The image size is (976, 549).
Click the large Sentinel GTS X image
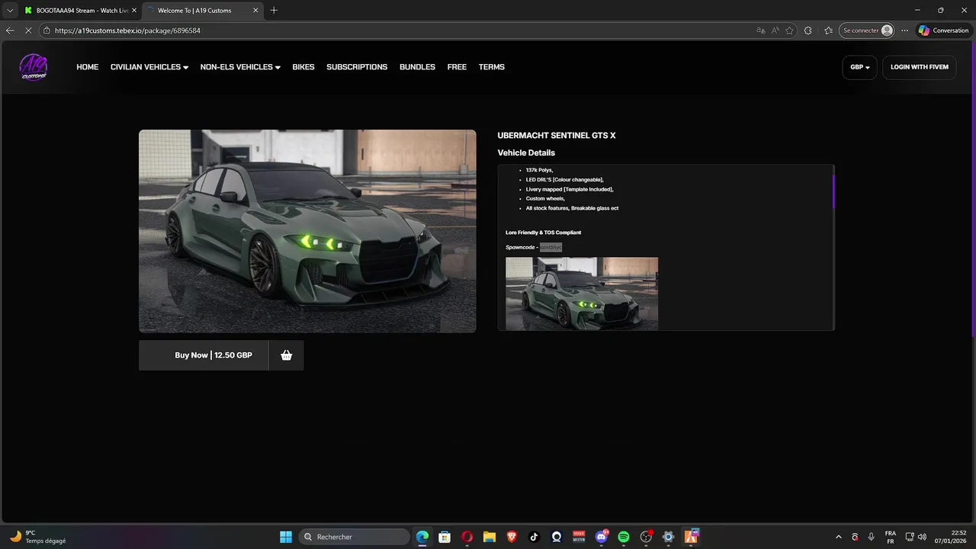307,231
